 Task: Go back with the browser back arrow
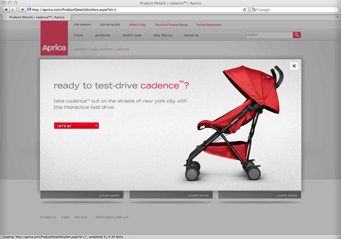point(6,10)
